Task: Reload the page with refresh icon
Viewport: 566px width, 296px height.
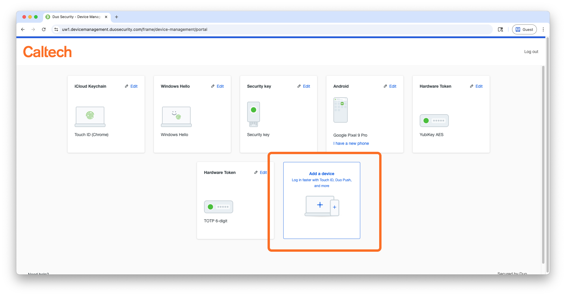Action: tap(44, 29)
